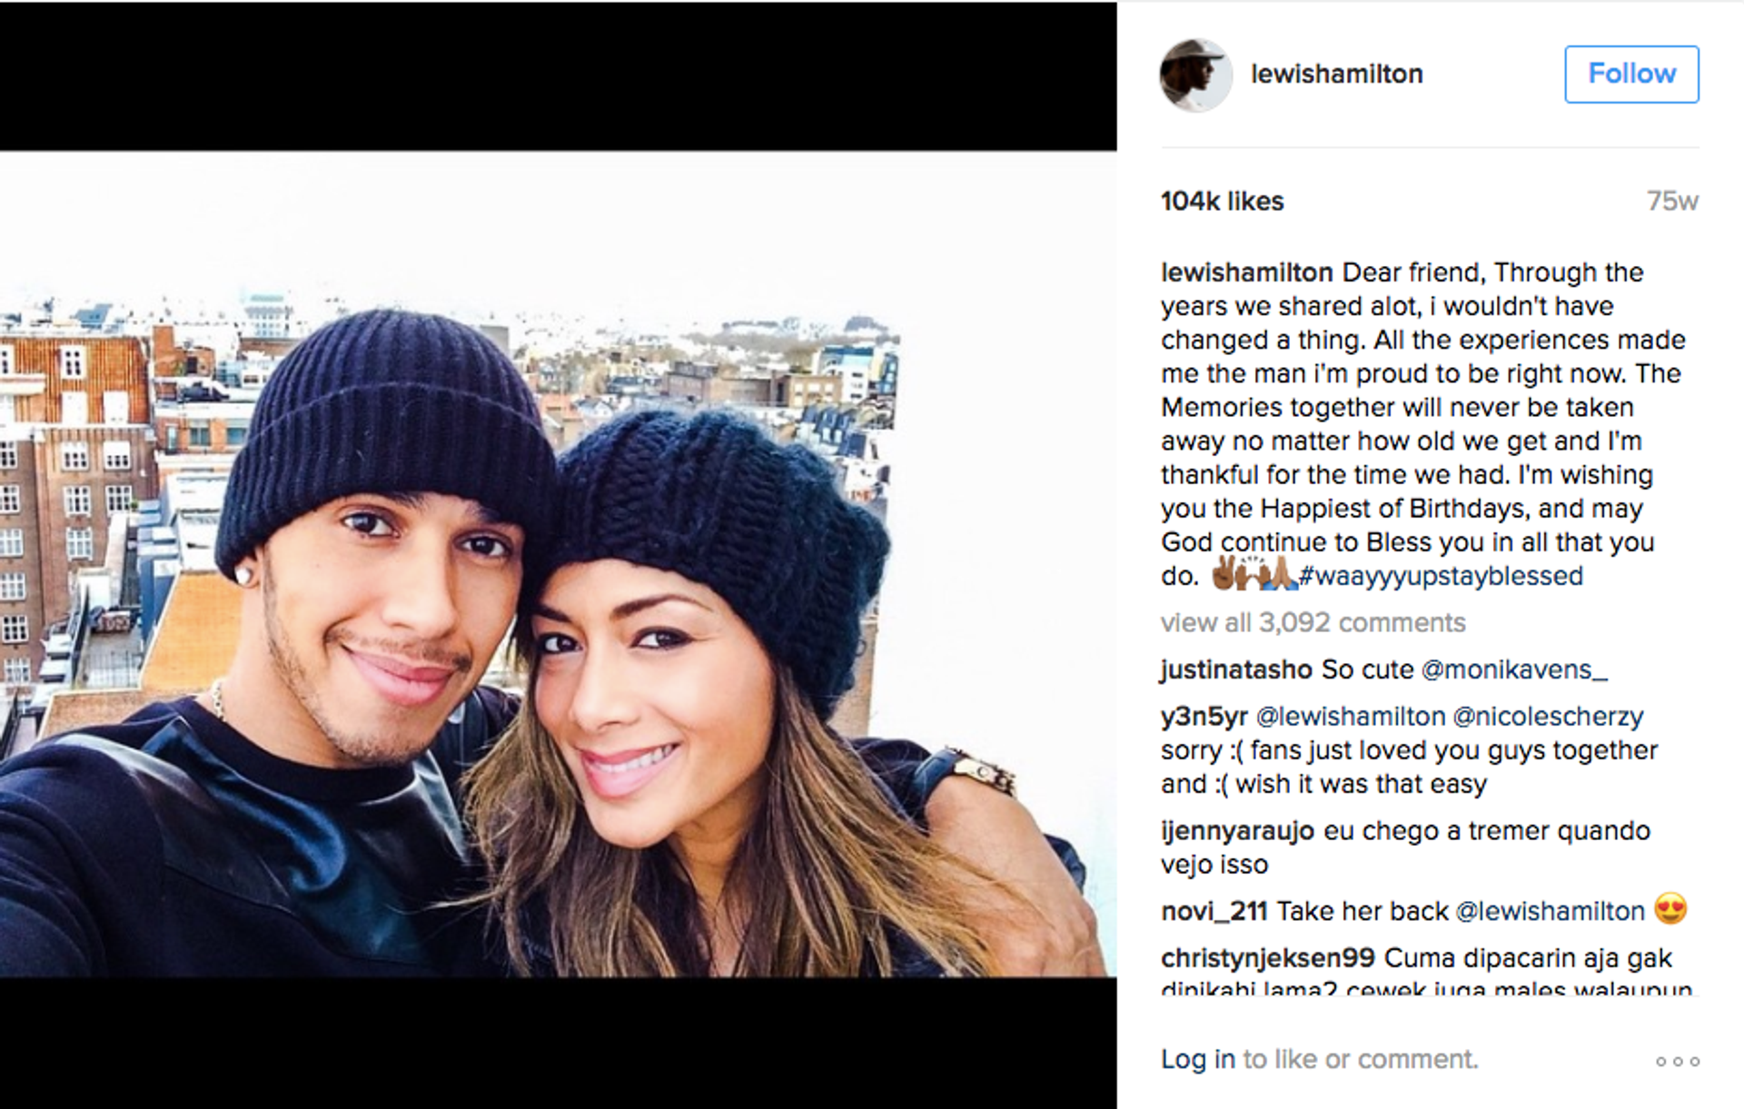Open commenter christynjeksen99's profile
This screenshot has height=1109, width=1744.
(1268, 958)
